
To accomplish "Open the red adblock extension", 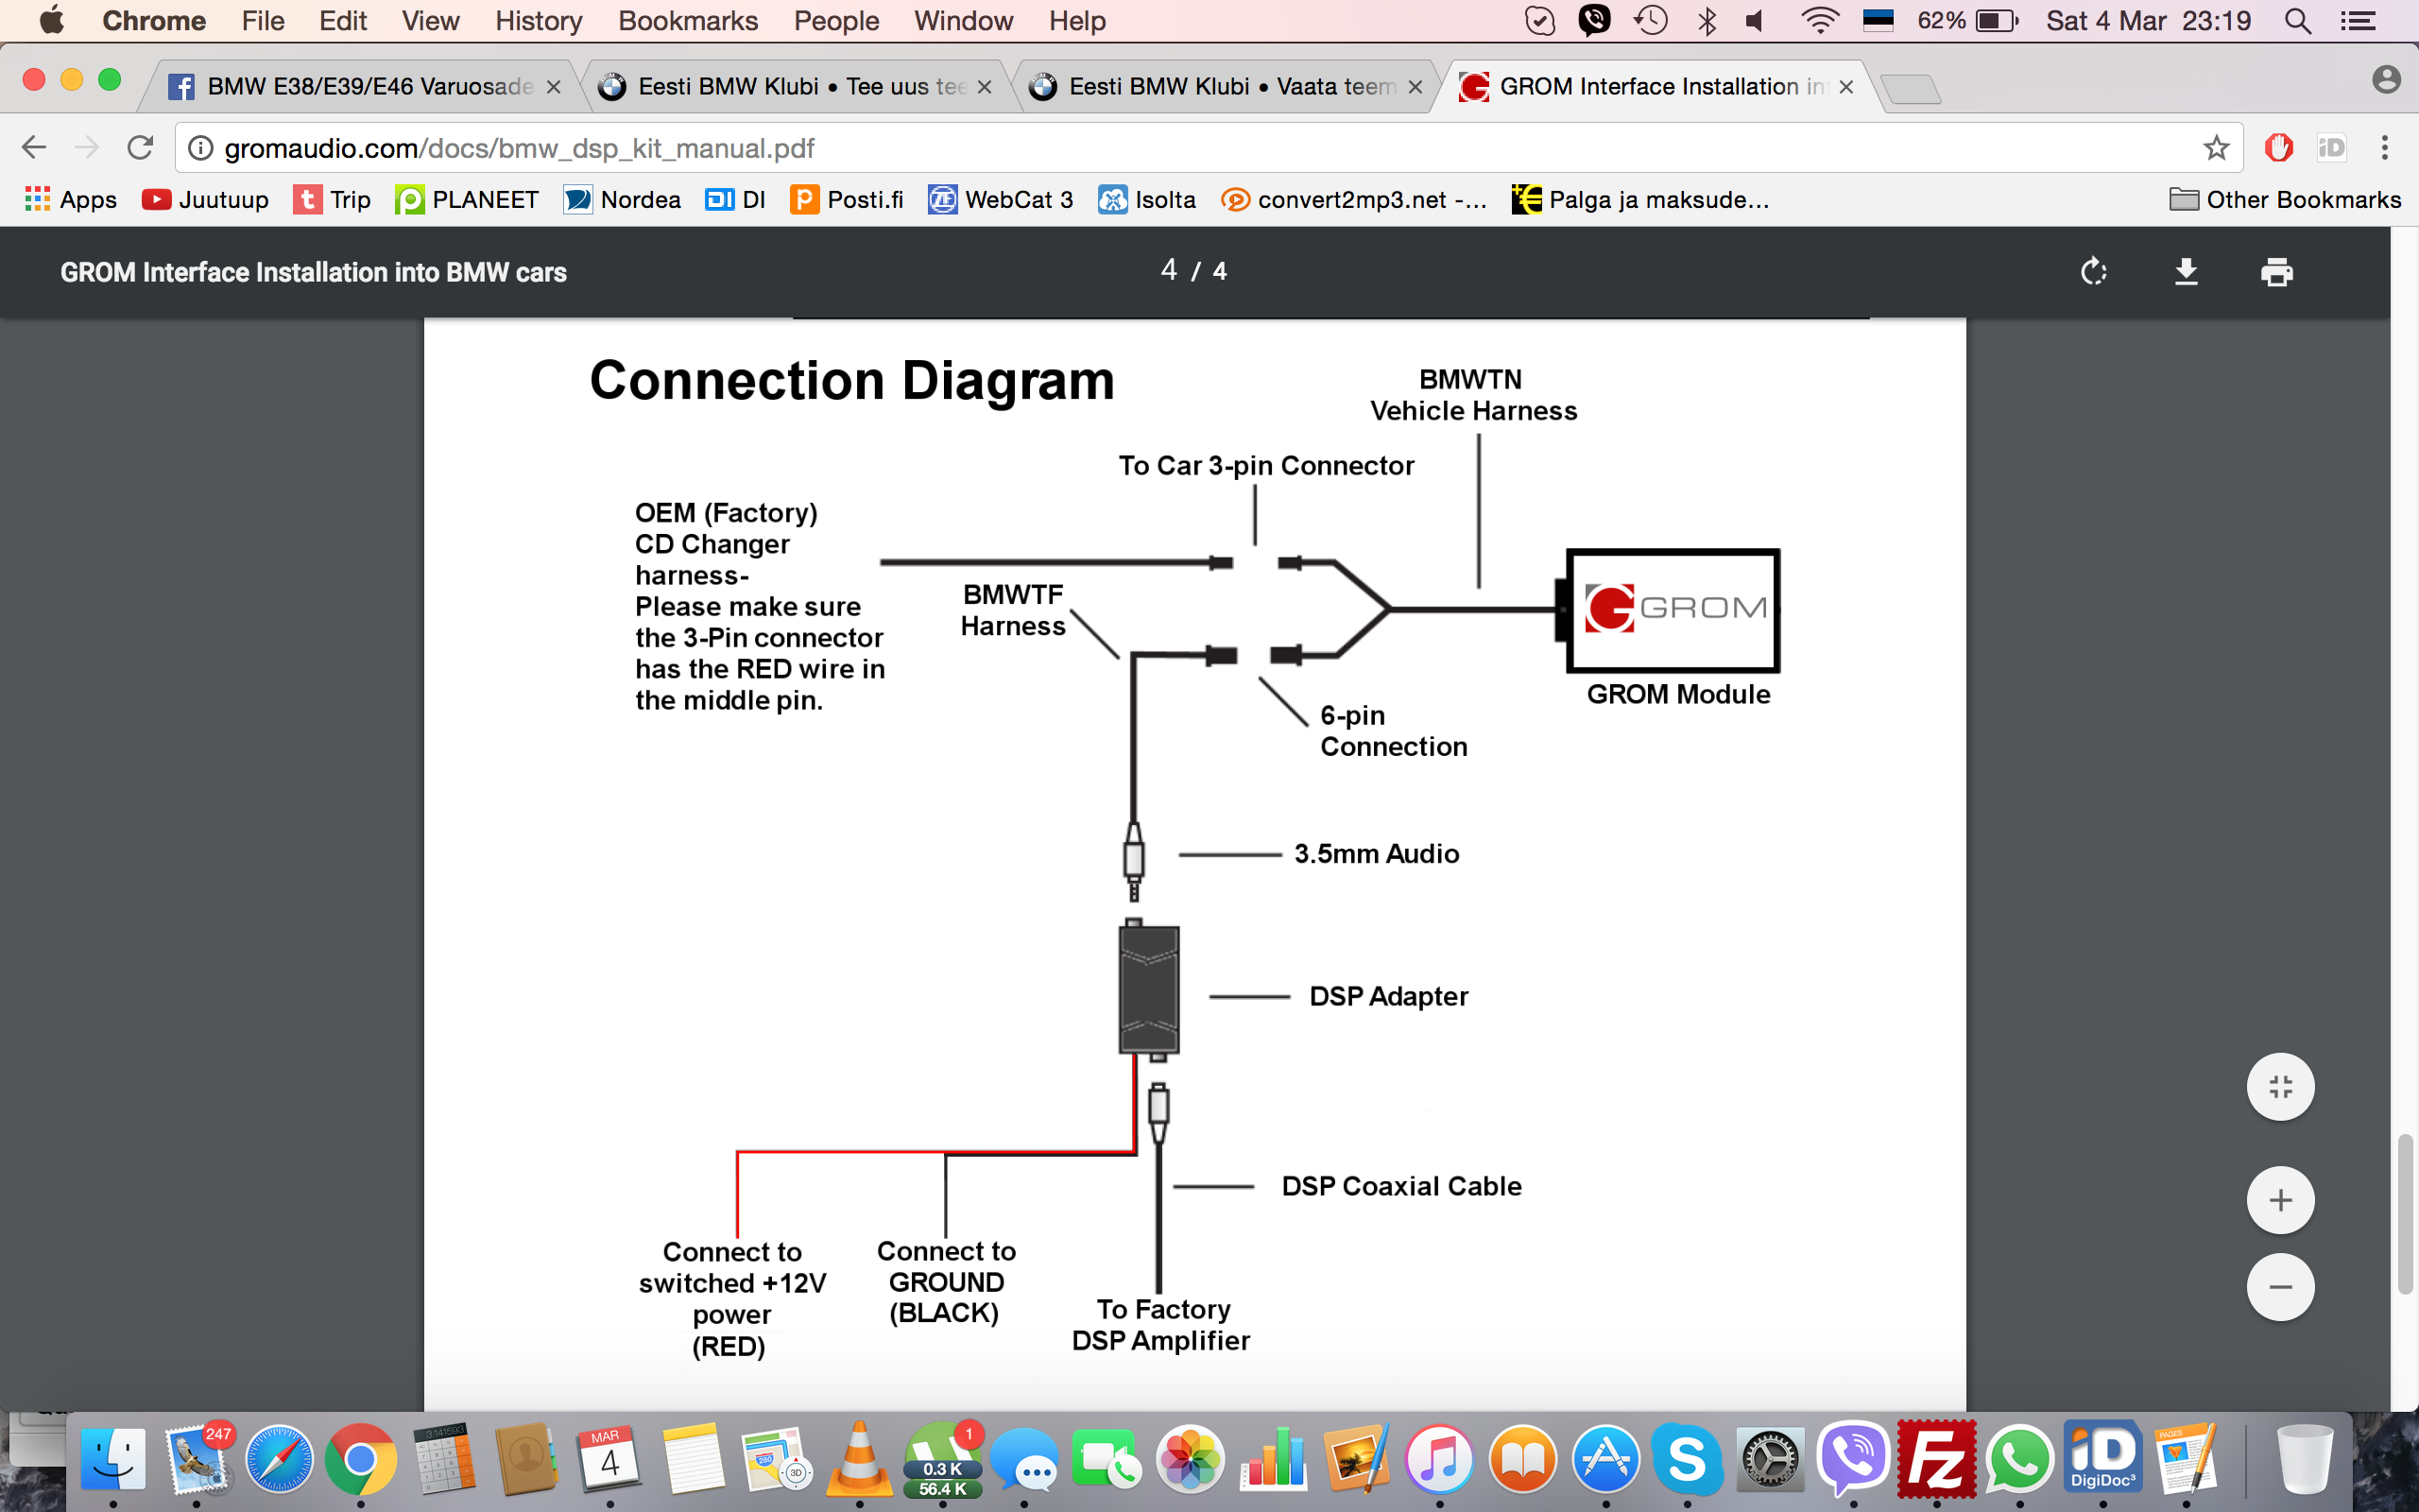I will pos(2279,148).
